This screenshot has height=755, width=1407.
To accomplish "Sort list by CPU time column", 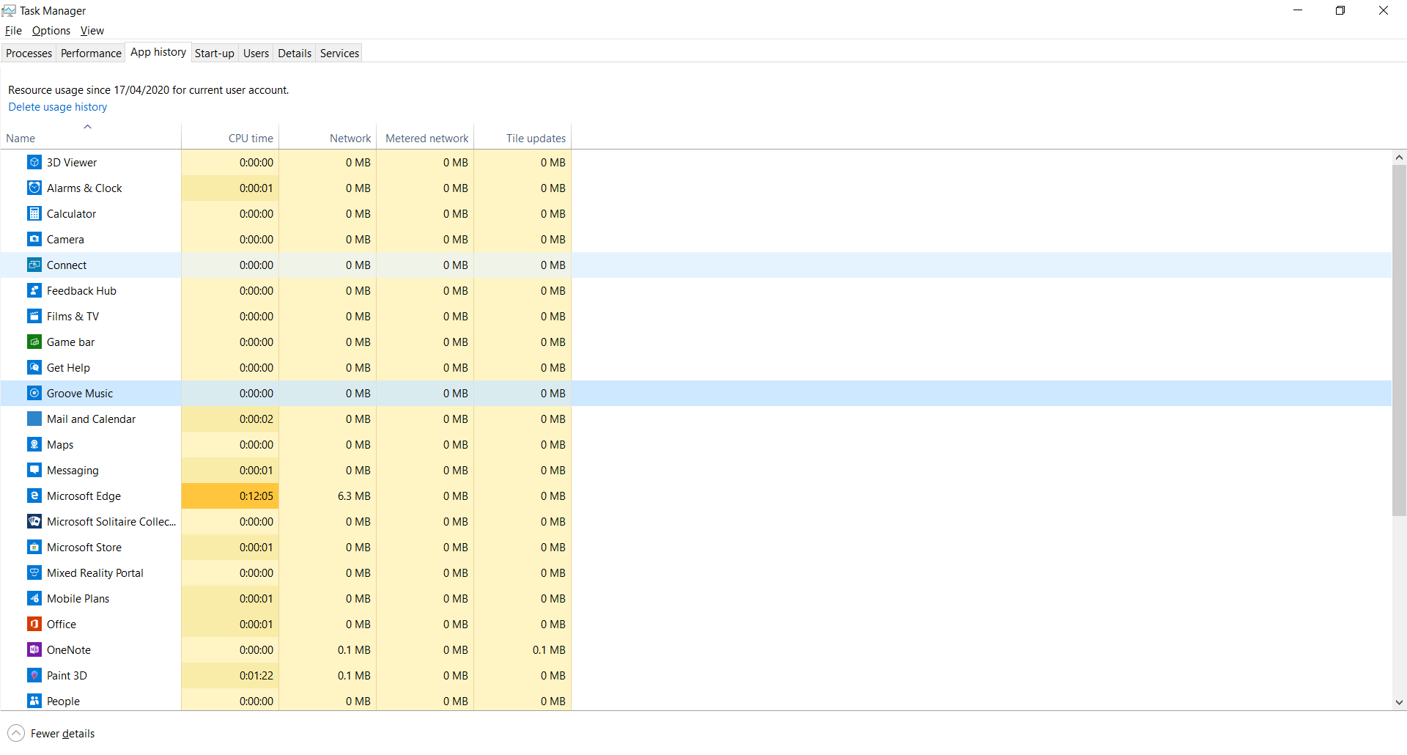I will [250, 138].
